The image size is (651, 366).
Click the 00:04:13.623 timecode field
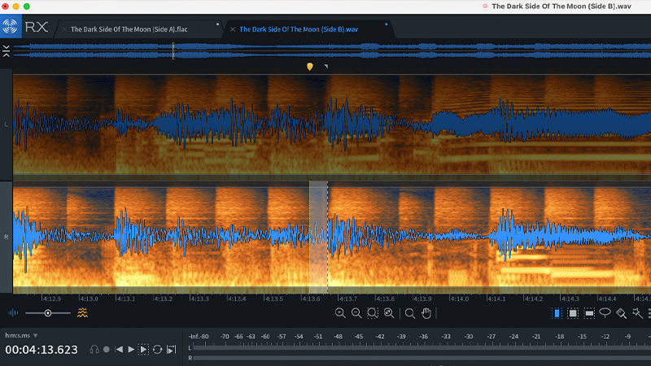pyautogui.click(x=42, y=350)
